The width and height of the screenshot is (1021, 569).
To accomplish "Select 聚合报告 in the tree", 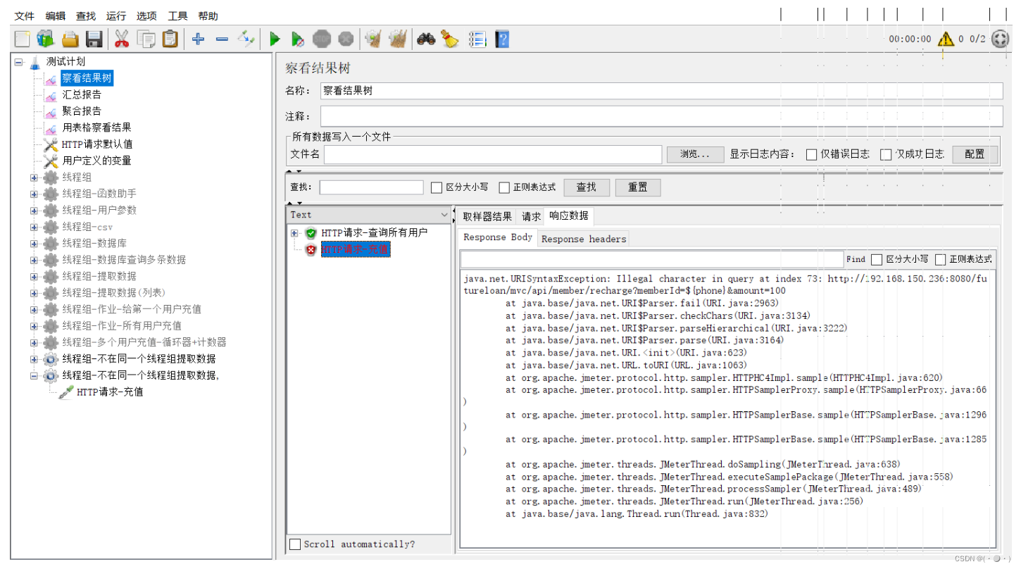I will click(82, 111).
